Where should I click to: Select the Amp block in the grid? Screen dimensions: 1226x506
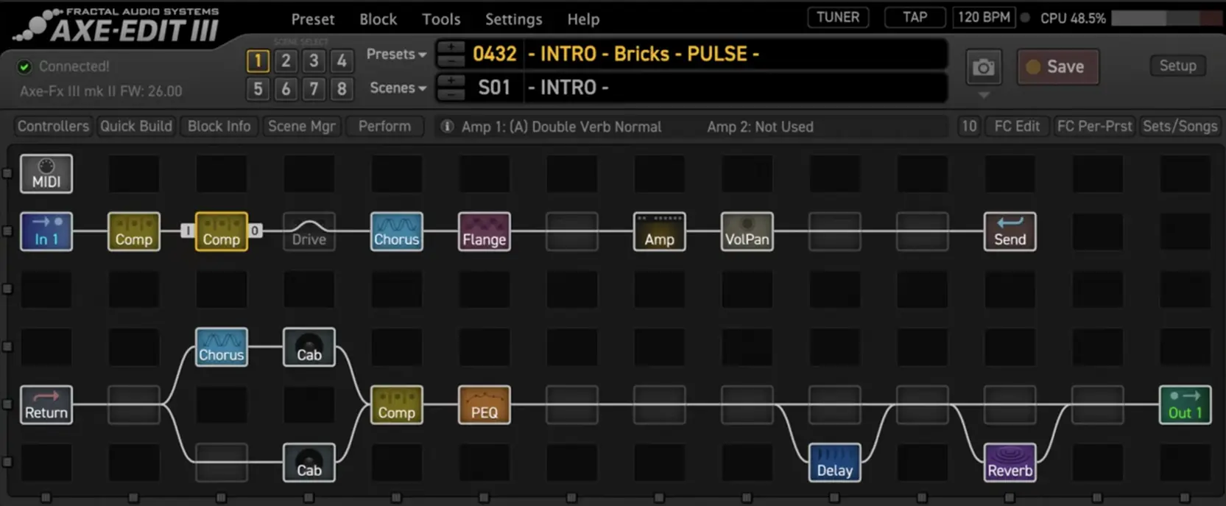click(x=659, y=231)
